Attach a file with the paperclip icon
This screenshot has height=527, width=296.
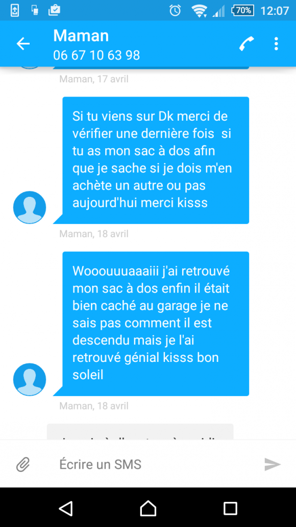(x=23, y=465)
